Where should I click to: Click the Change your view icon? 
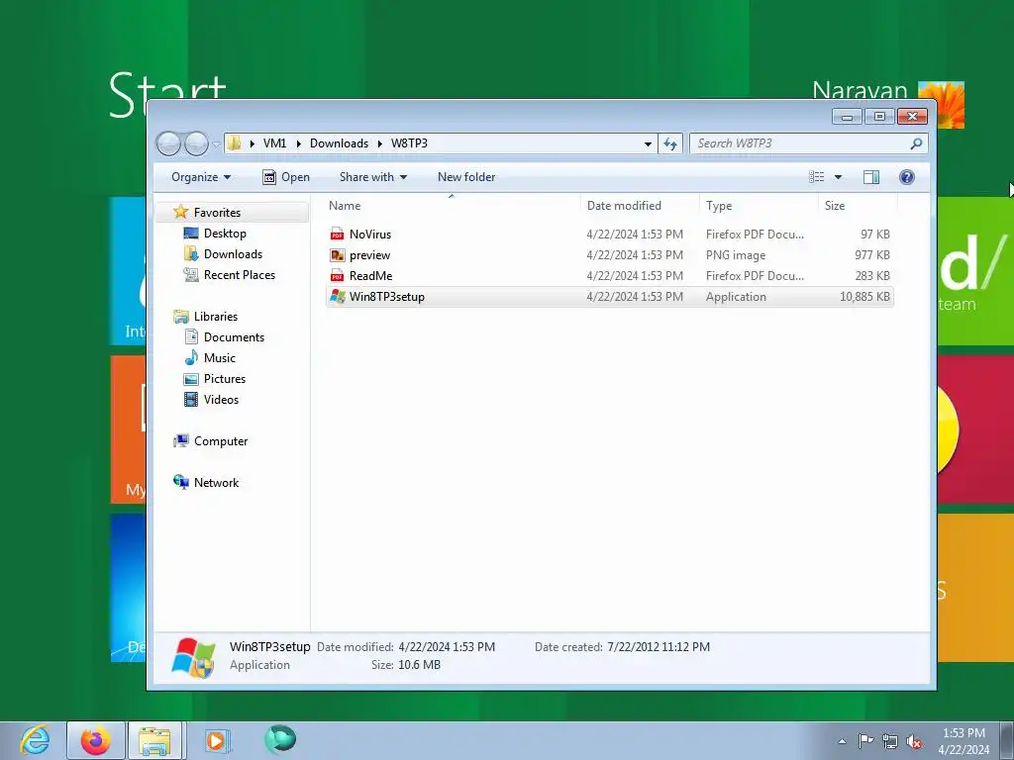(x=817, y=177)
